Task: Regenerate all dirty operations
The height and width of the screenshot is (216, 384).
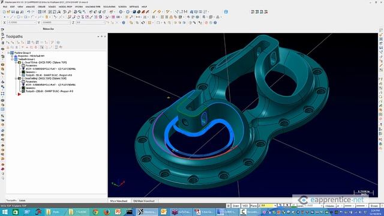Action: click(23, 42)
